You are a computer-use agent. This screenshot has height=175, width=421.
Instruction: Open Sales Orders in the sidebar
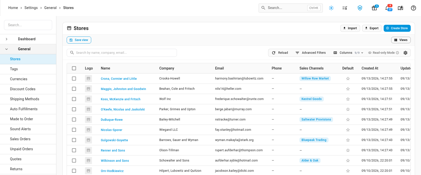click(x=28, y=139)
